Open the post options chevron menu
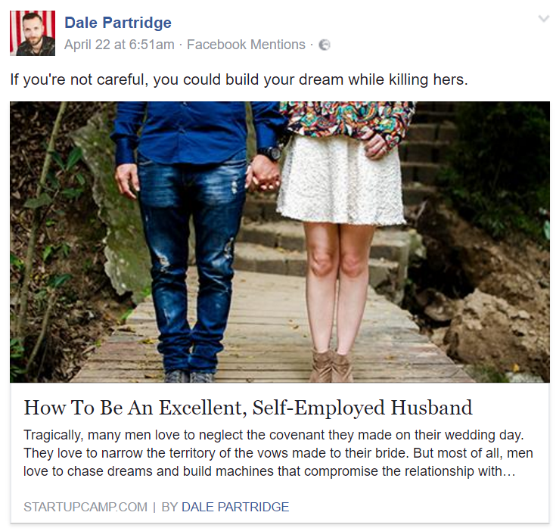 (544, 18)
